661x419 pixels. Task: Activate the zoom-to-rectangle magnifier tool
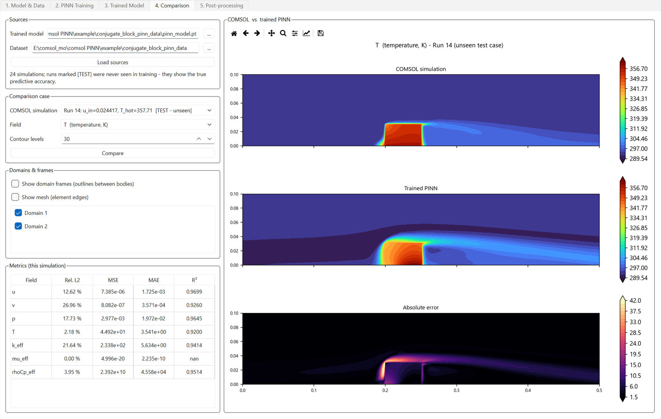283,33
